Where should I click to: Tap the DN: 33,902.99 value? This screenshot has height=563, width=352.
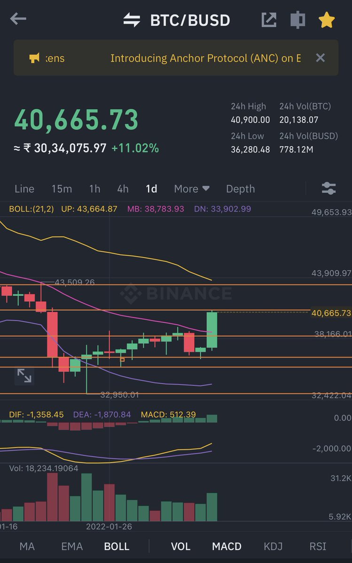[222, 209]
